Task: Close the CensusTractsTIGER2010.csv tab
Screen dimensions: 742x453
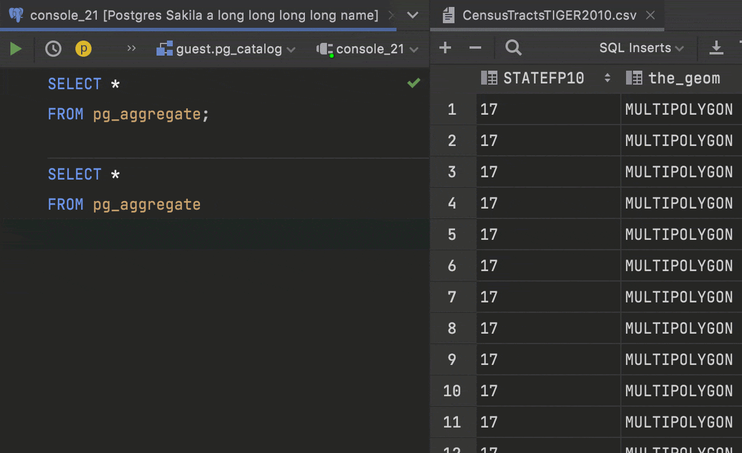Action: tap(650, 15)
